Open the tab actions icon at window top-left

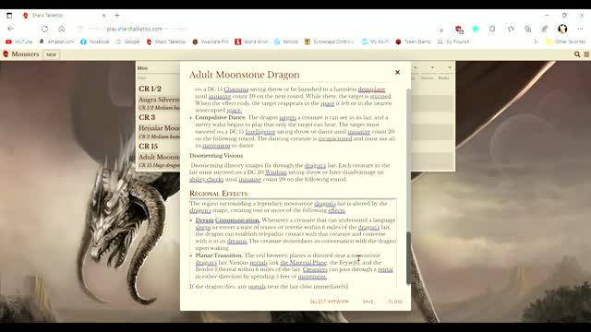click(9, 16)
